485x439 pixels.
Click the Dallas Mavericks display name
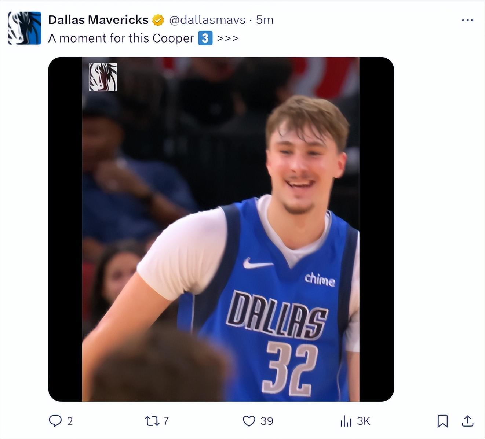point(98,20)
